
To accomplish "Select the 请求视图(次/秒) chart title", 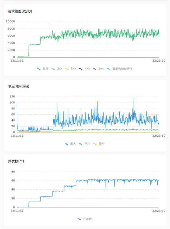I will click(x=20, y=11).
